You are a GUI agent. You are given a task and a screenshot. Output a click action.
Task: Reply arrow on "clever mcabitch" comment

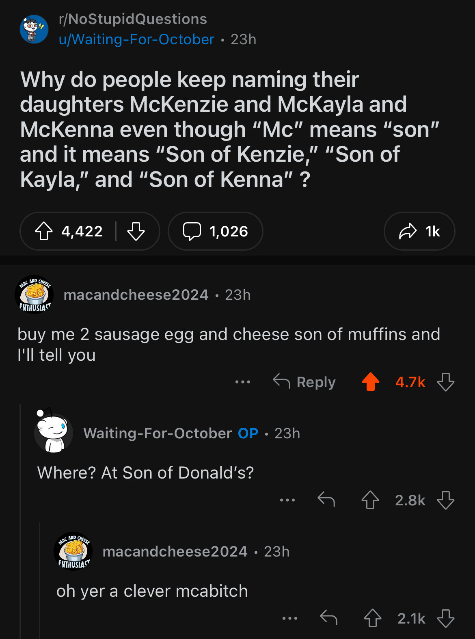coord(329,618)
